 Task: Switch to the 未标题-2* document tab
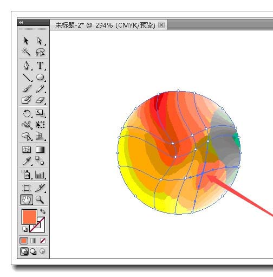tap(105, 25)
